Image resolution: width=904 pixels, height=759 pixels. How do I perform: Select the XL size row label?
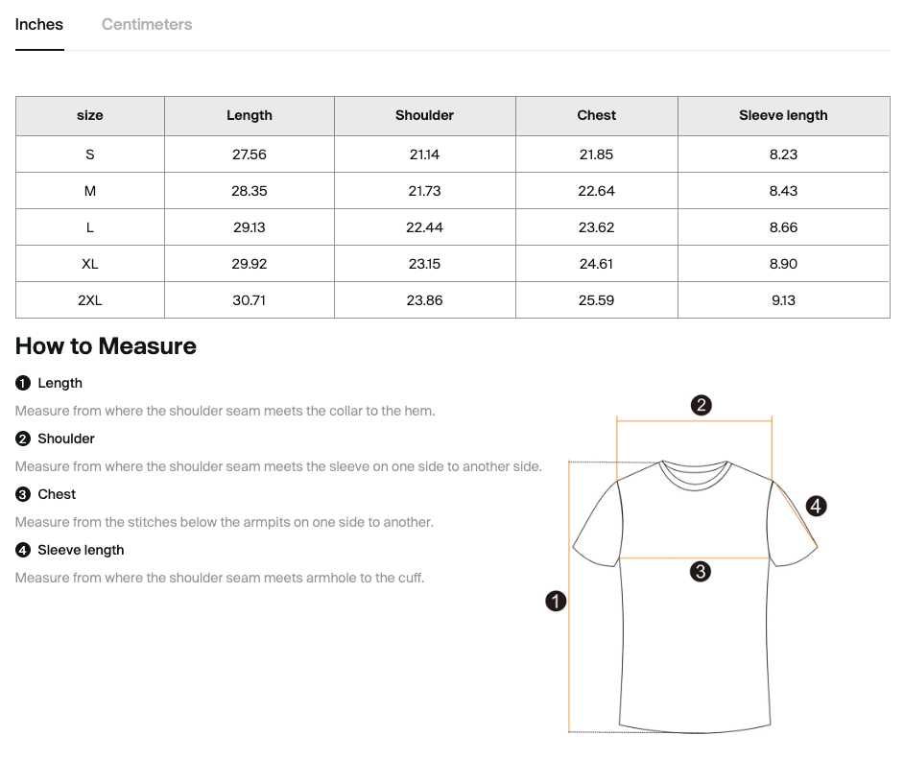pos(90,264)
